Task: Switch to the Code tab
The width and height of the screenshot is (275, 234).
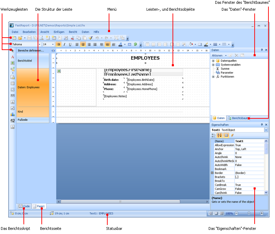Action: tap(24, 206)
